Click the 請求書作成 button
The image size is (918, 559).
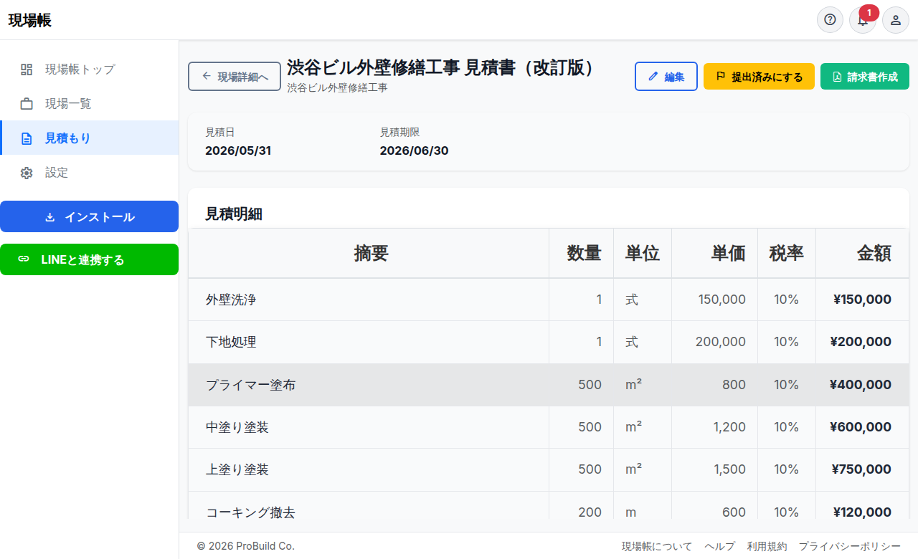click(865, 77)
